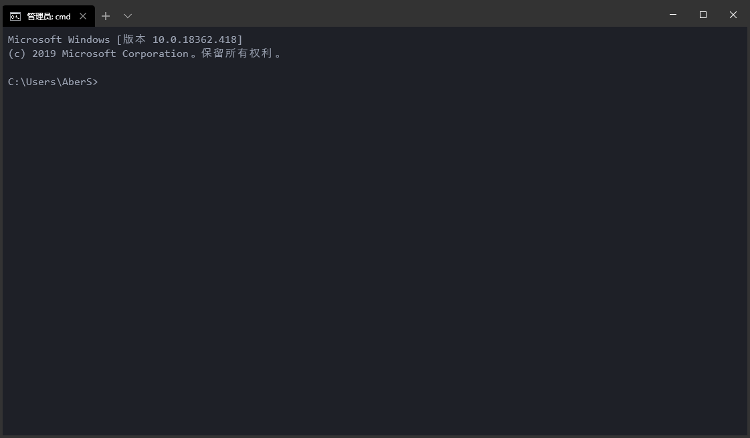Screen dimensions: 750x438
Task: Click the C:\Users\AberS> prompt line
Action: tap(53, 82)
